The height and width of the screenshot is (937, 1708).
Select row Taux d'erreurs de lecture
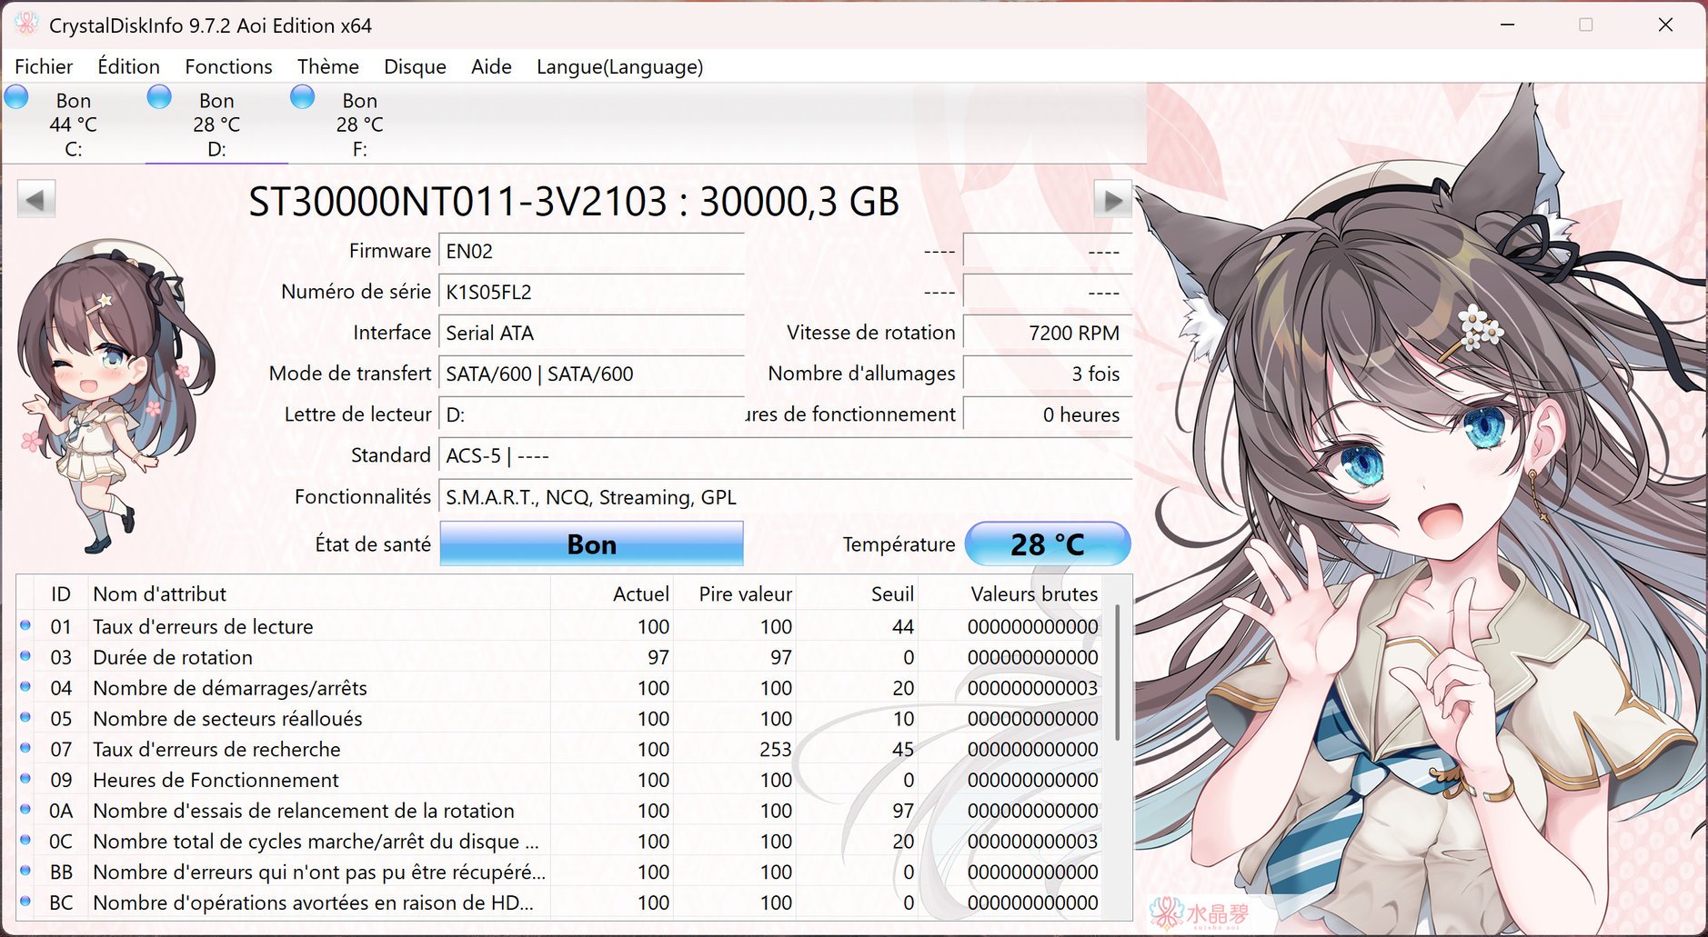click(x=559, y=626)
